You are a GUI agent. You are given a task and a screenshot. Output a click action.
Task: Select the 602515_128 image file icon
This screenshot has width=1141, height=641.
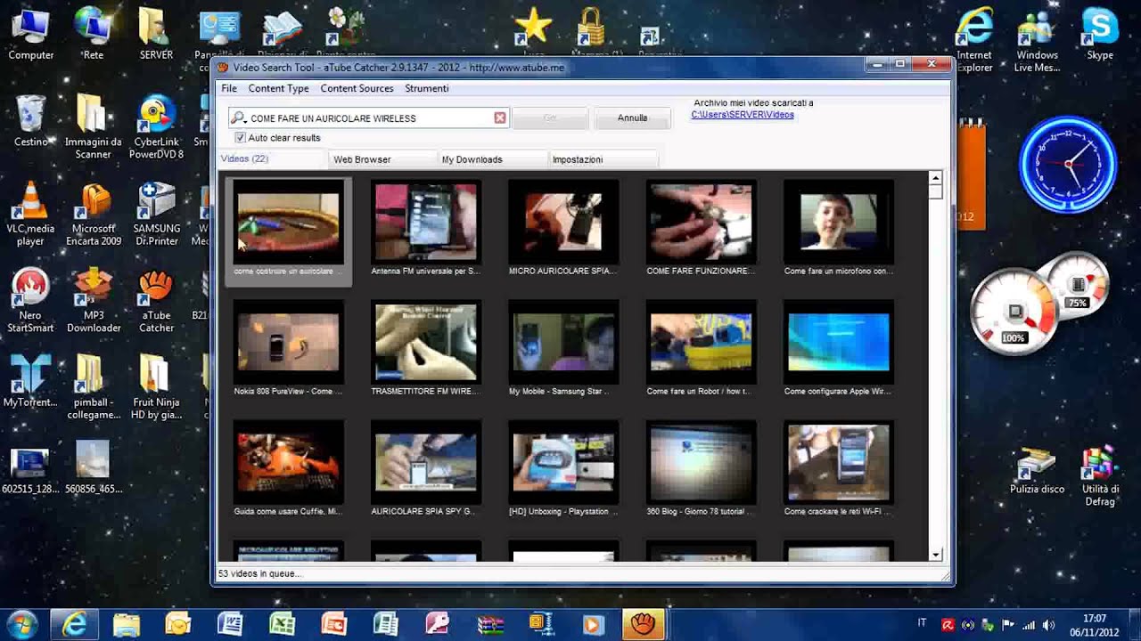click(31, 468)
